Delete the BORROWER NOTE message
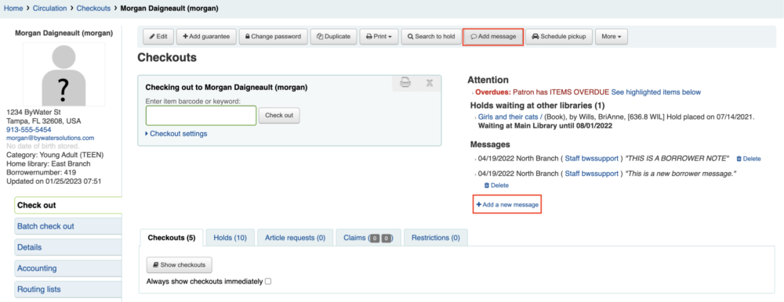 [x=749, y=159]
